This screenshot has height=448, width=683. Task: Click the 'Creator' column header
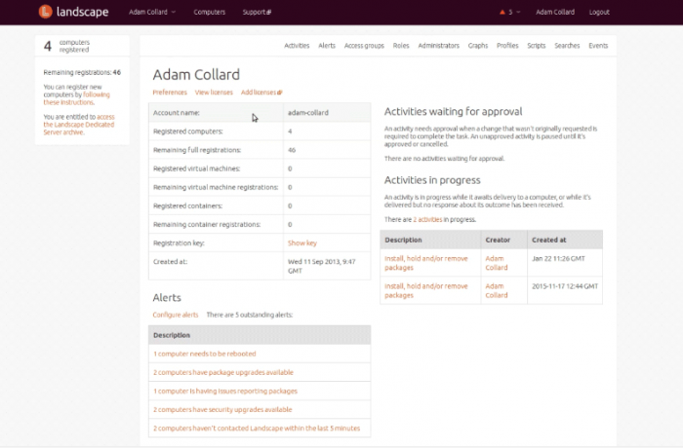tap(498, 241)
